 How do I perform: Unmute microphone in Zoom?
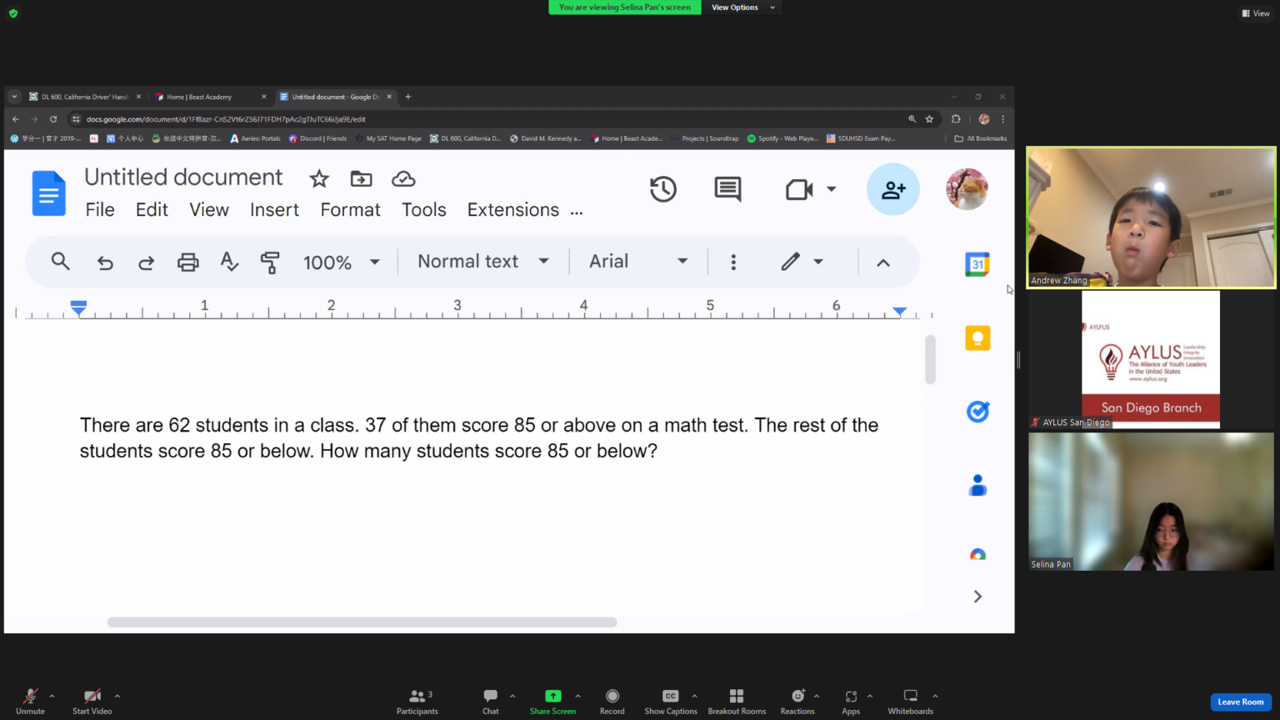pyautogui.click(x=30, y=701)
